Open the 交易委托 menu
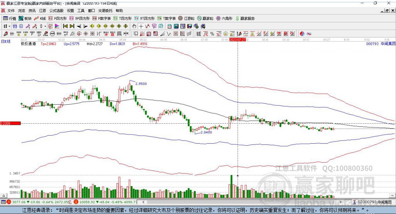 coord(105,10)
